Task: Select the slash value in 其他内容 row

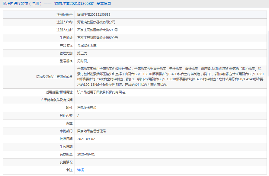Action: pyautogui.click(x=78, y=116)
